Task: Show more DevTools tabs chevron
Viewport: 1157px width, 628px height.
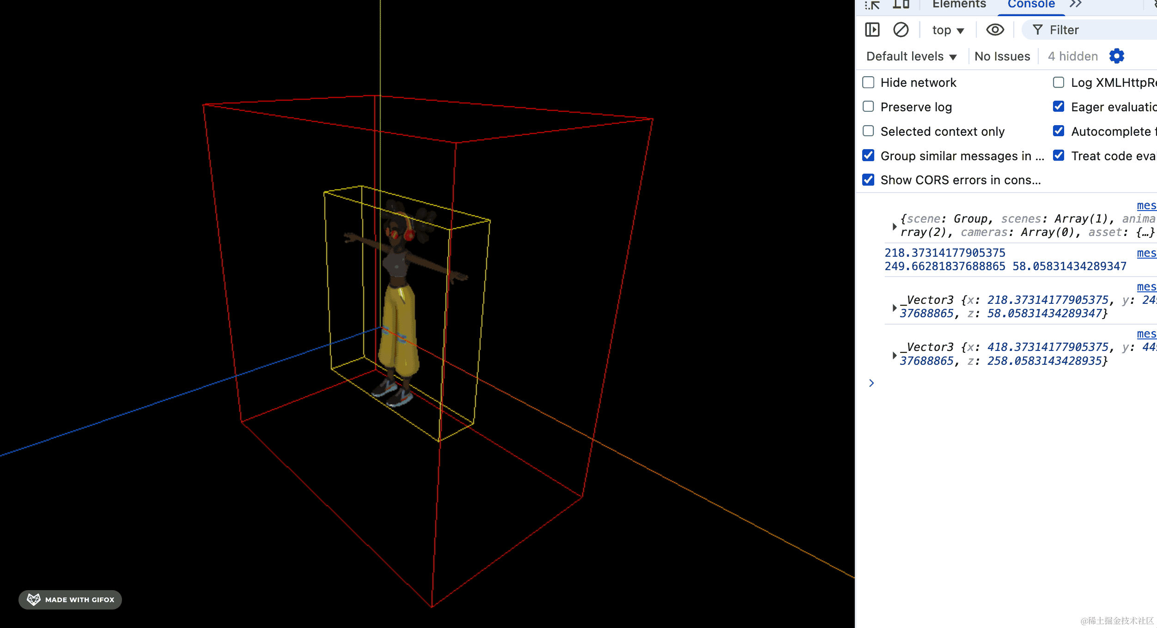Action: click(1076, 4)
